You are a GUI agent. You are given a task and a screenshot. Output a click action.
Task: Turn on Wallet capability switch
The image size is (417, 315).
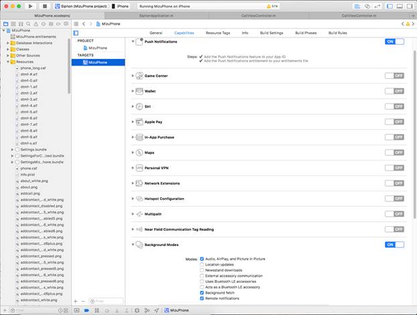pos(394,91)
